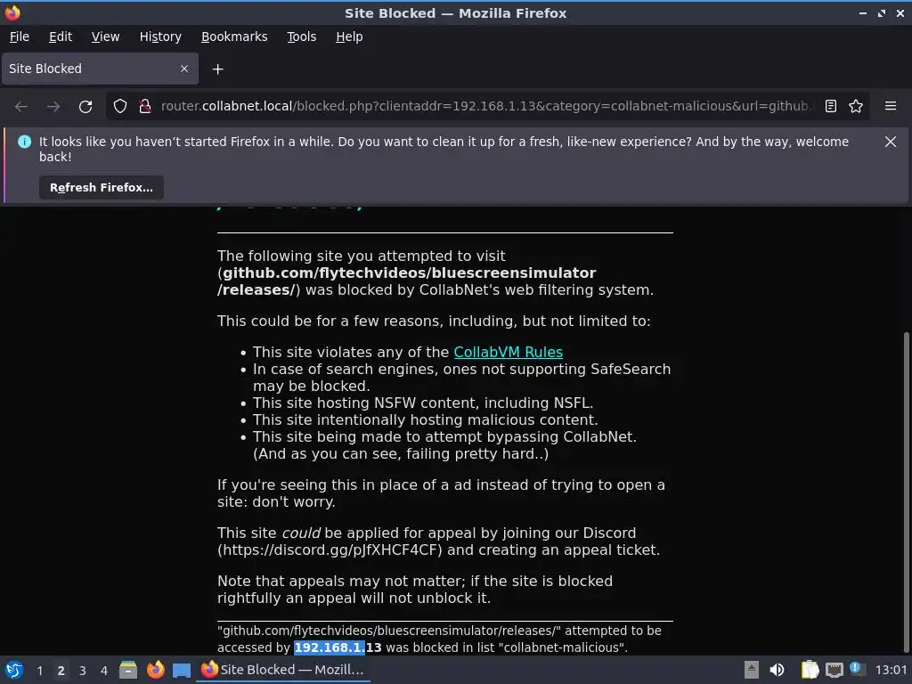
Task: Open the History menu
Action: click(x=160, y=37)
